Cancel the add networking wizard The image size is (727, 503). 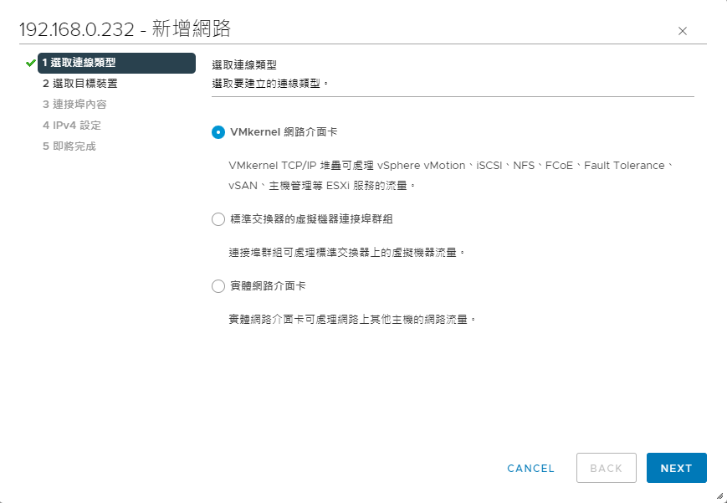(530, 468)
